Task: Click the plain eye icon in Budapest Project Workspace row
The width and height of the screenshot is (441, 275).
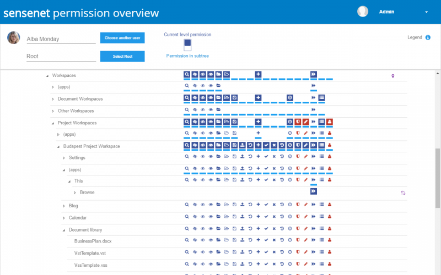Action: coord(211,145)
